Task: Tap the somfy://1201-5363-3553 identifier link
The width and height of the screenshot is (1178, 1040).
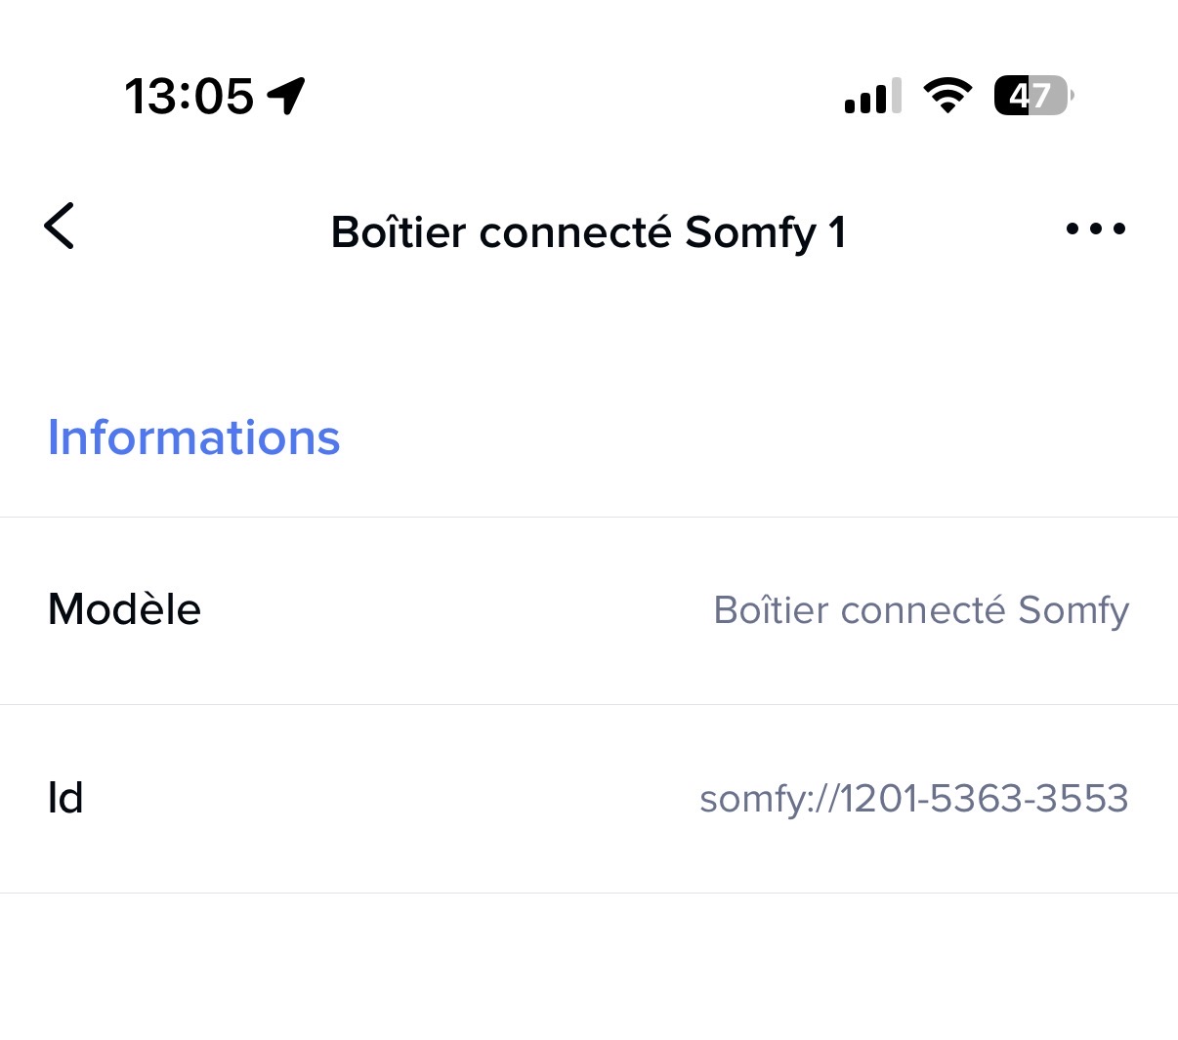Action: point(914,799)
